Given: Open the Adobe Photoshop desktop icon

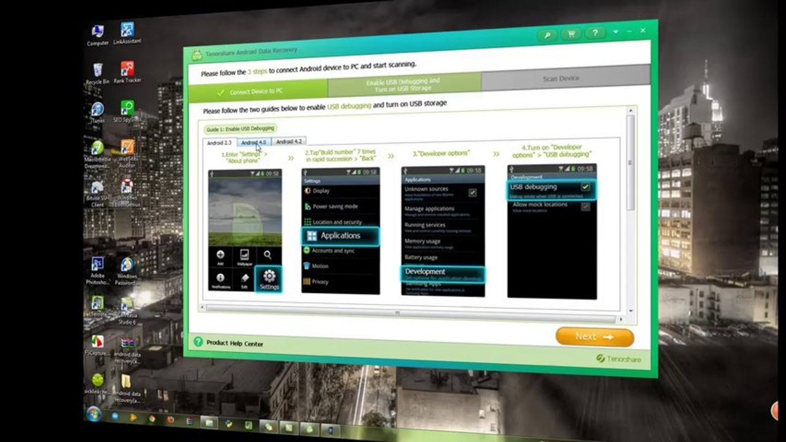Looking at the screenshot, I should point(97,271).
